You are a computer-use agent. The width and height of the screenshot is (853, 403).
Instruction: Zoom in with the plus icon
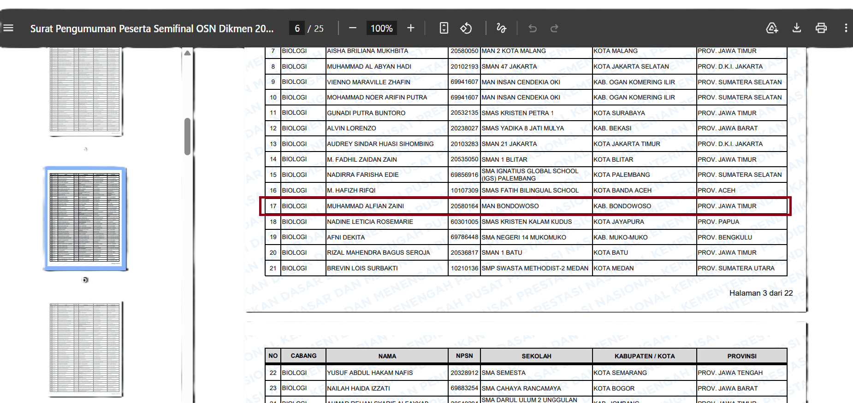point(411,28)
